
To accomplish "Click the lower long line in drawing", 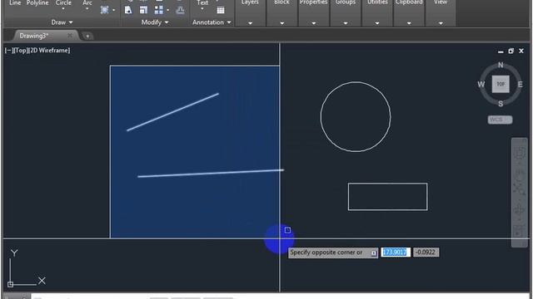I will point(211,174).
